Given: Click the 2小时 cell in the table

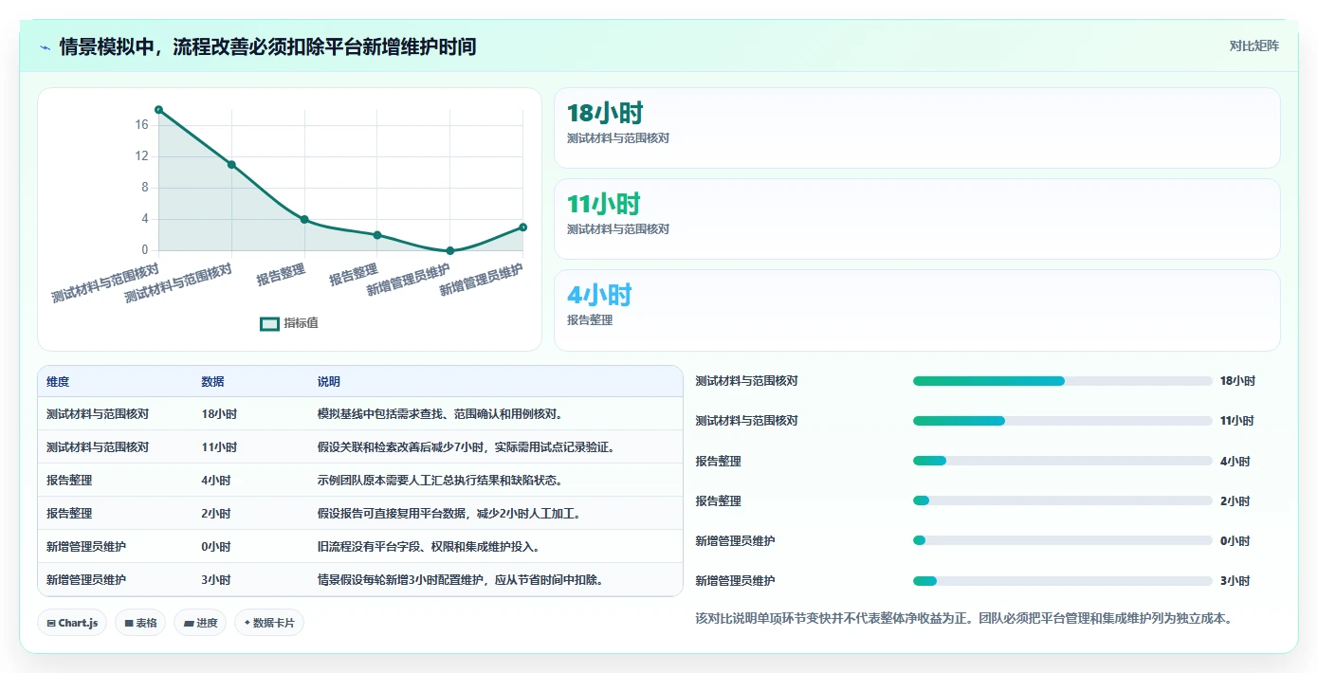Looking at the screenshot, I should tap(216, 514).
